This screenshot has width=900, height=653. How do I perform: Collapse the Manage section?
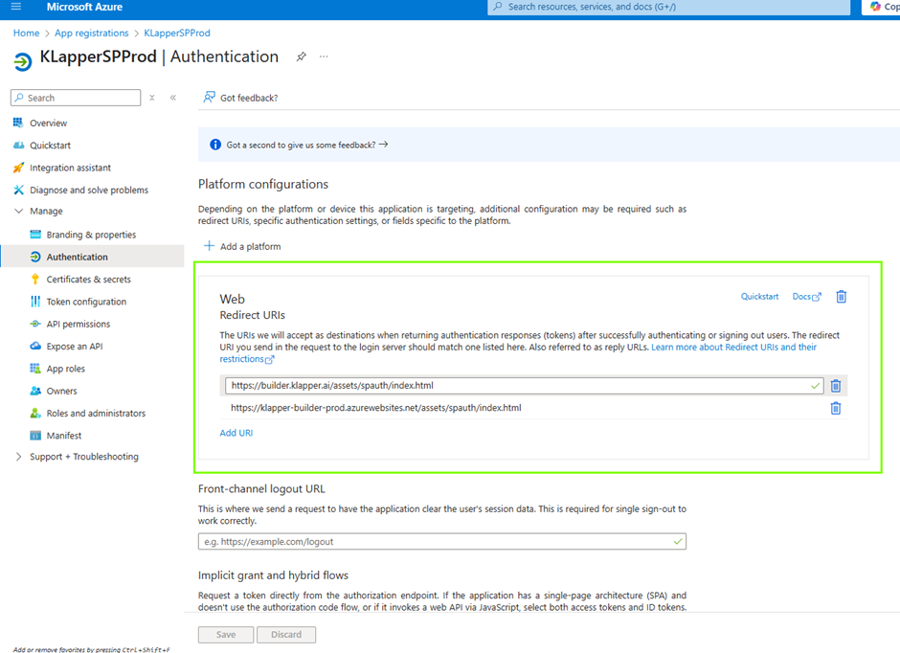tap(18, 211)
